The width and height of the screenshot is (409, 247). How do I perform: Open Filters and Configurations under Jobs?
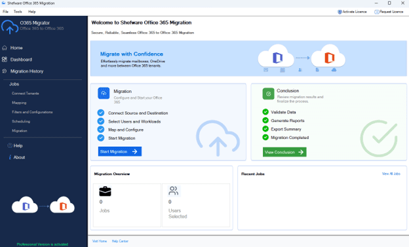pos(32,112)
